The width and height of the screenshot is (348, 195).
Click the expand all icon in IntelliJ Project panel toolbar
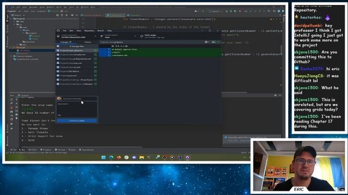62,15
